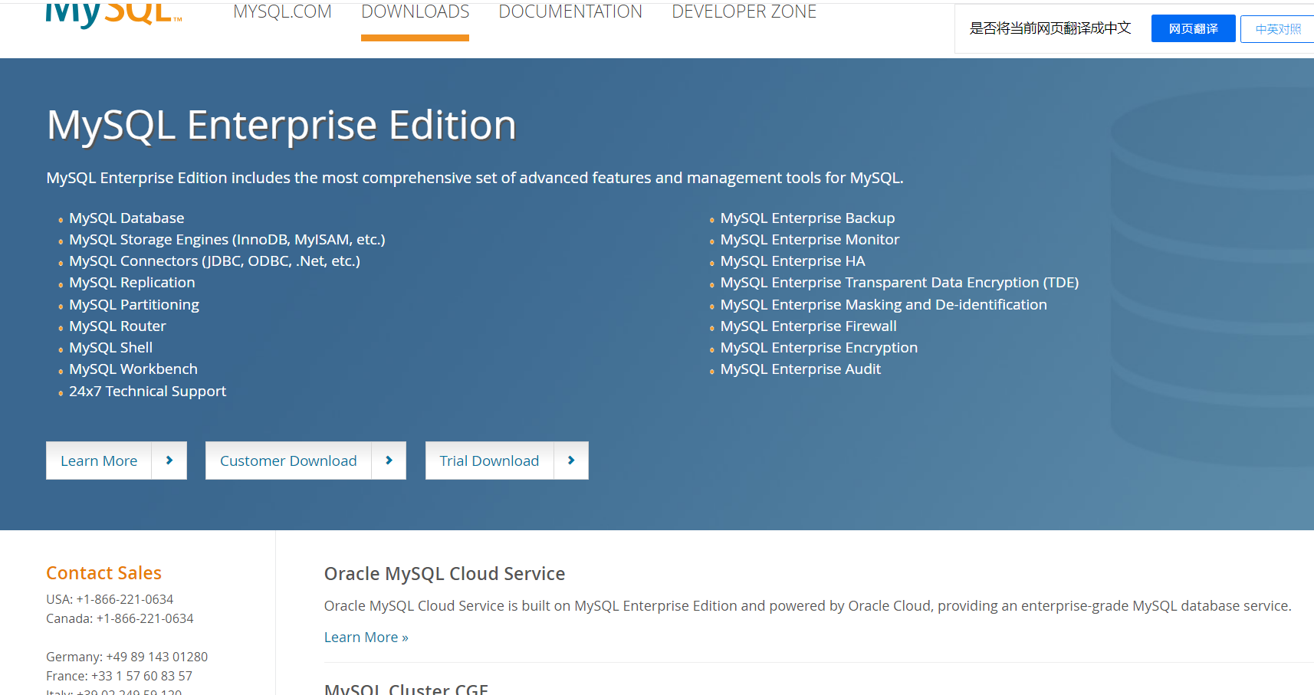Screen dimensions: 1314x695
Task: Click MySQL Enterprise Firewall item
Action: pos(808,326)
